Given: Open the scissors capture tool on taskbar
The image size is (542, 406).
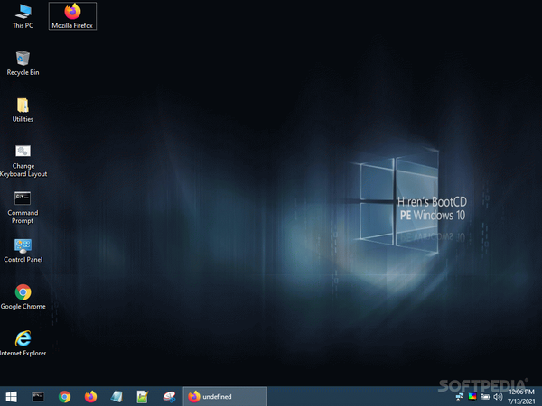Looking at the screenshot, I should click(x=169, y=397).
